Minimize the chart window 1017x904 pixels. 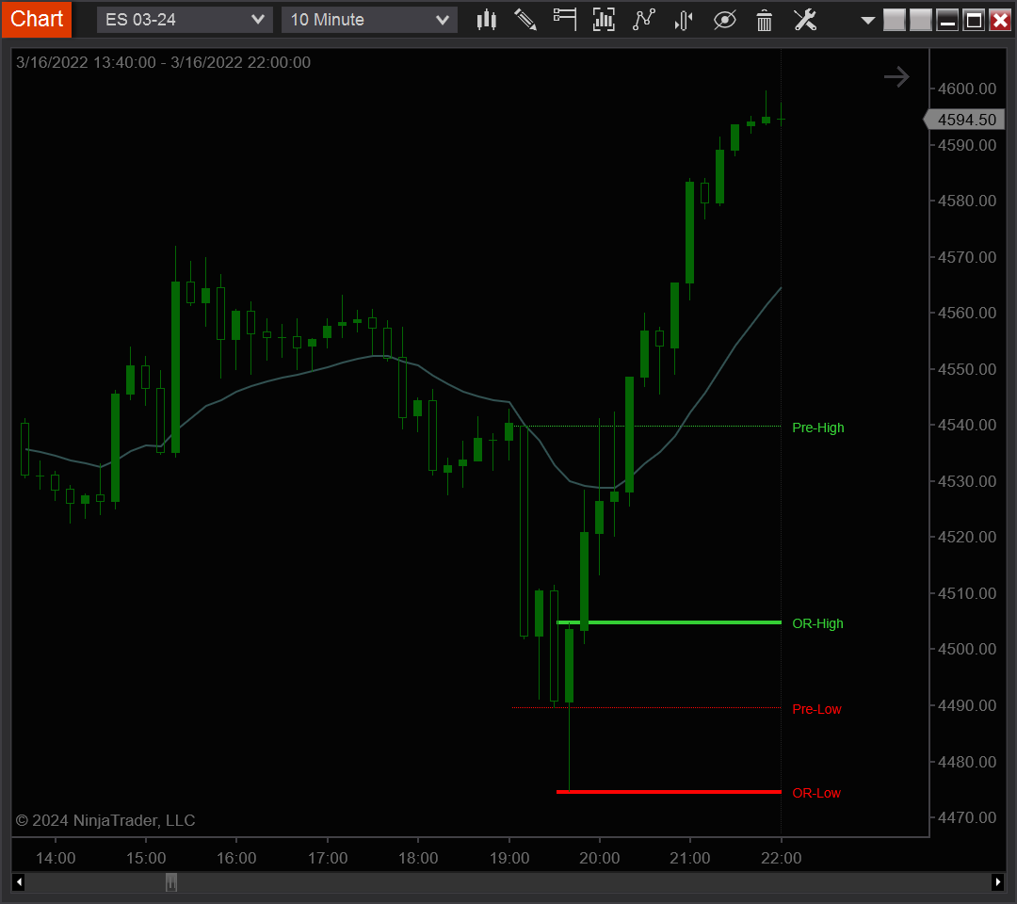pos(947,20)
